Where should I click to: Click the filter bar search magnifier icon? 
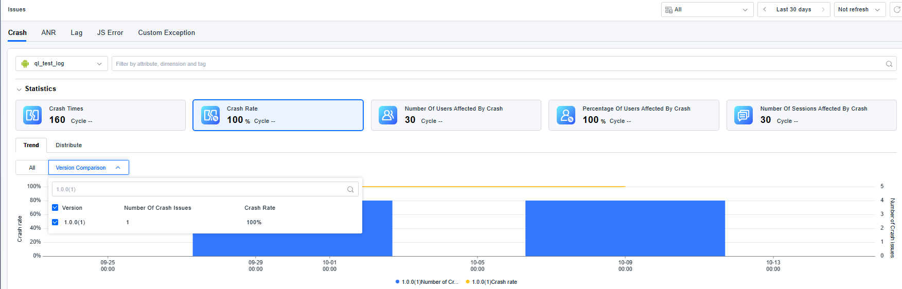[889, 64]
